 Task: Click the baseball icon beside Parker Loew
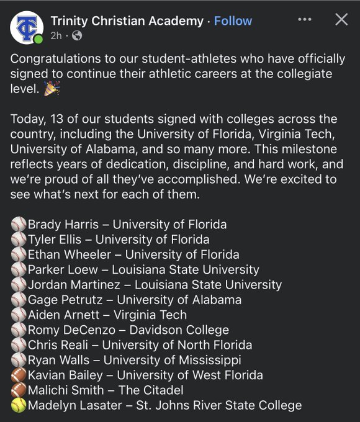[19, 270]
